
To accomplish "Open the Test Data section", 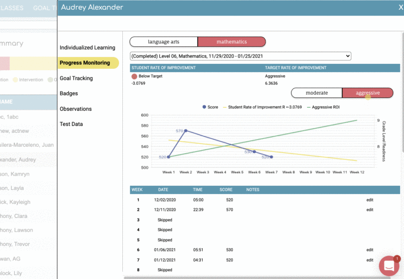I will 71,124.
